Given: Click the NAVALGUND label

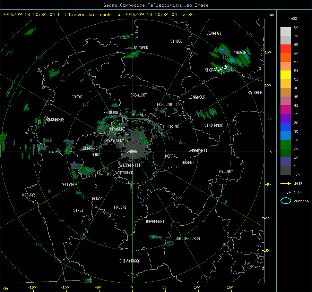Looking at the screenshot, I should point(115,141).
